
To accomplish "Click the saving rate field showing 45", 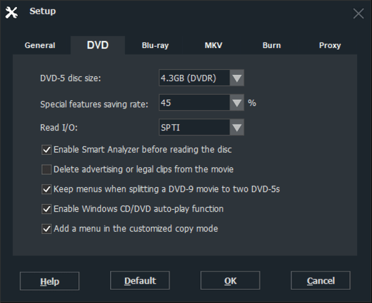I will pyautogui.click(x=194, y=103).
